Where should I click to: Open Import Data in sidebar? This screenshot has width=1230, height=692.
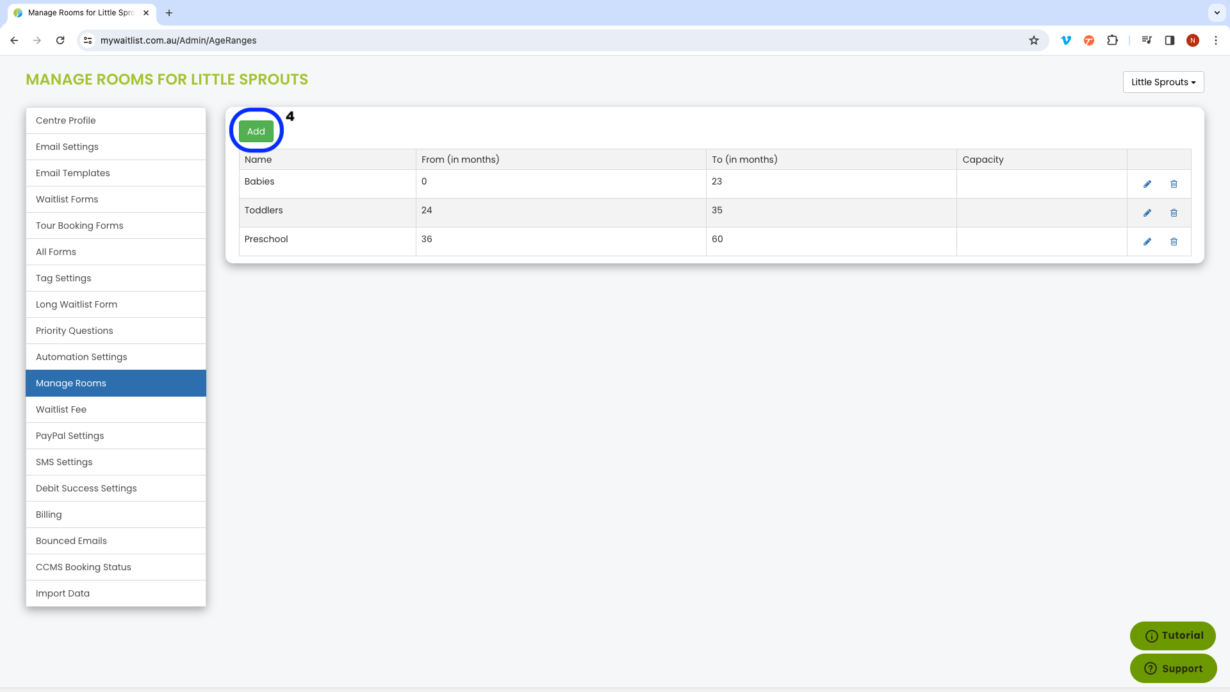click(x=116, y=593)
